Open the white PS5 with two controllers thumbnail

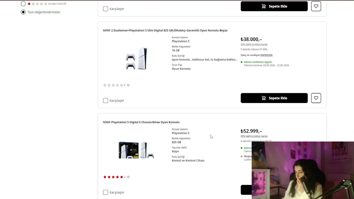[136, 59]
